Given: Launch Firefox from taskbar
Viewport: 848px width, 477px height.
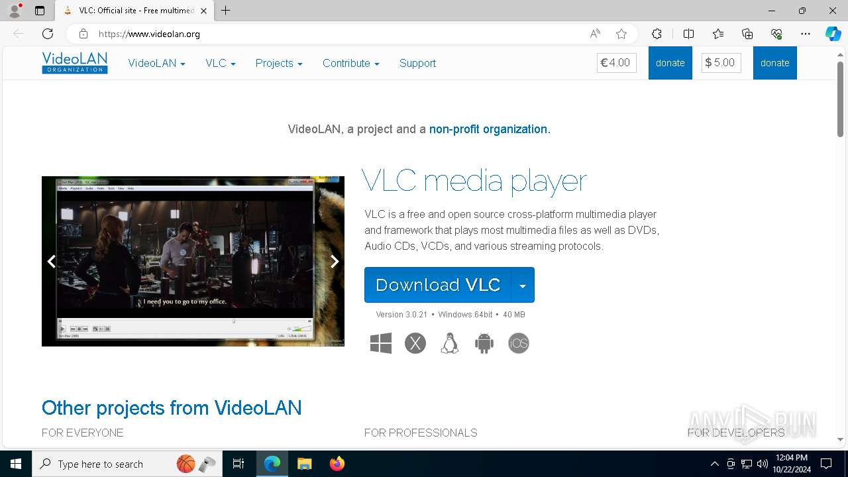Looking at the screenshot, I should (x=337, y=464).
